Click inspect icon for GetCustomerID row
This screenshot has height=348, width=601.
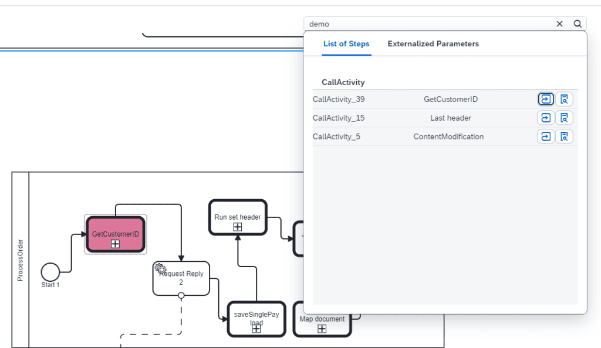(x=564, y=99)
